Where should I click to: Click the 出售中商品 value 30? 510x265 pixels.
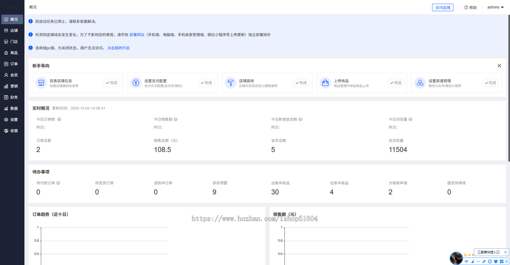[275, 192]
